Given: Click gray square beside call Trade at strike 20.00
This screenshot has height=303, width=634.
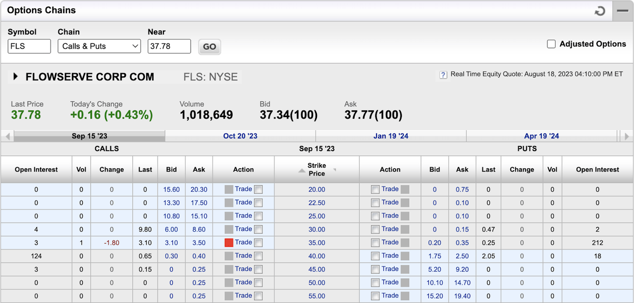Looking at the screenshot, I should (x=229, y=189).
